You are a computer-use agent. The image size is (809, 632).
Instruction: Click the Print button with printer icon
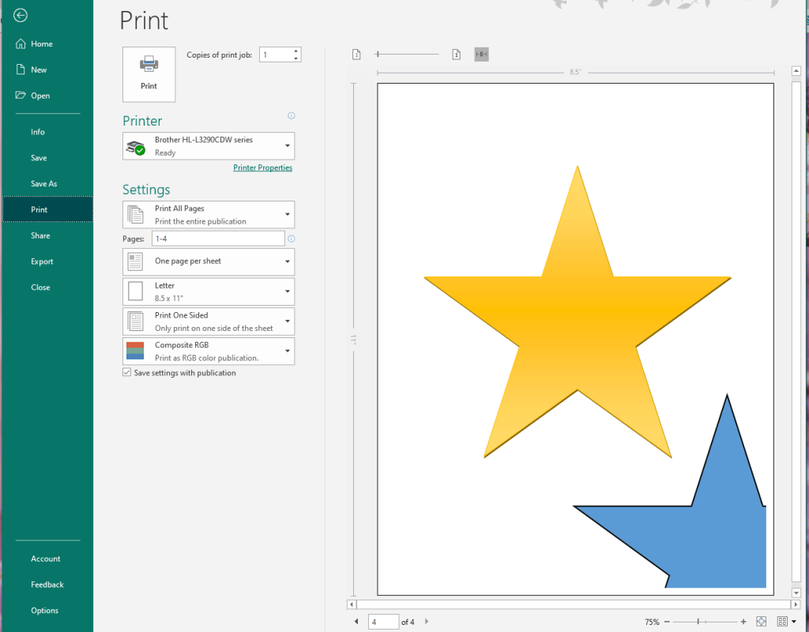pos(149,74)
